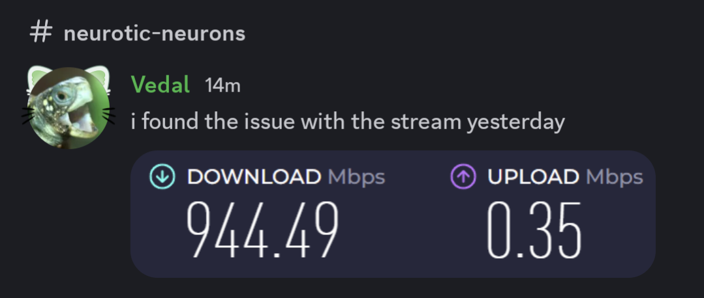The height and width of the screenshot is (298, 704).
Task: Select the UPLOAD label text
Action: 533,177
